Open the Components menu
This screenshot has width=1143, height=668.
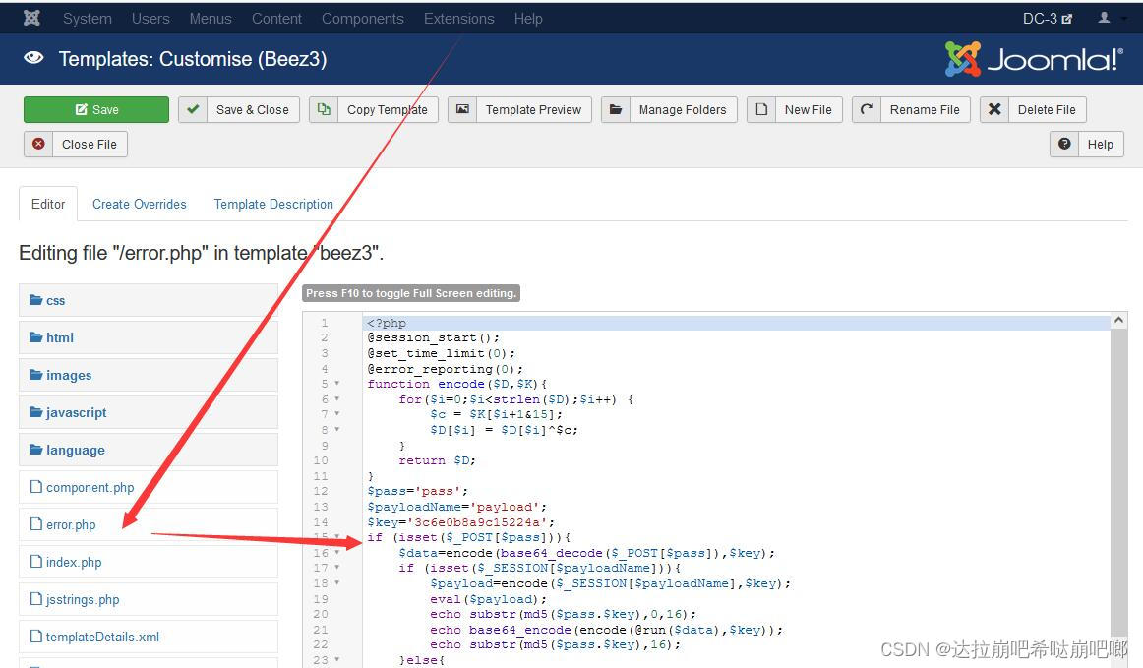pyautogui.click(x=362, y=19)
